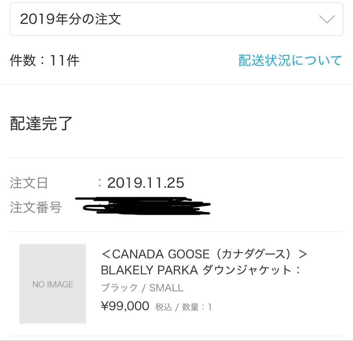Click the ¥99,000 price
353x341 pixels.
[x=125, y=306]
